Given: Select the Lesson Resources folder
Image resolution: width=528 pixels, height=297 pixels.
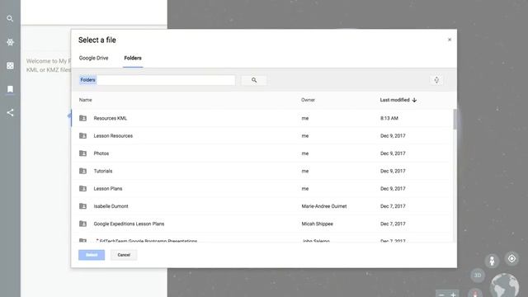Looking at the screenshot, I should [x=262, y=135].
